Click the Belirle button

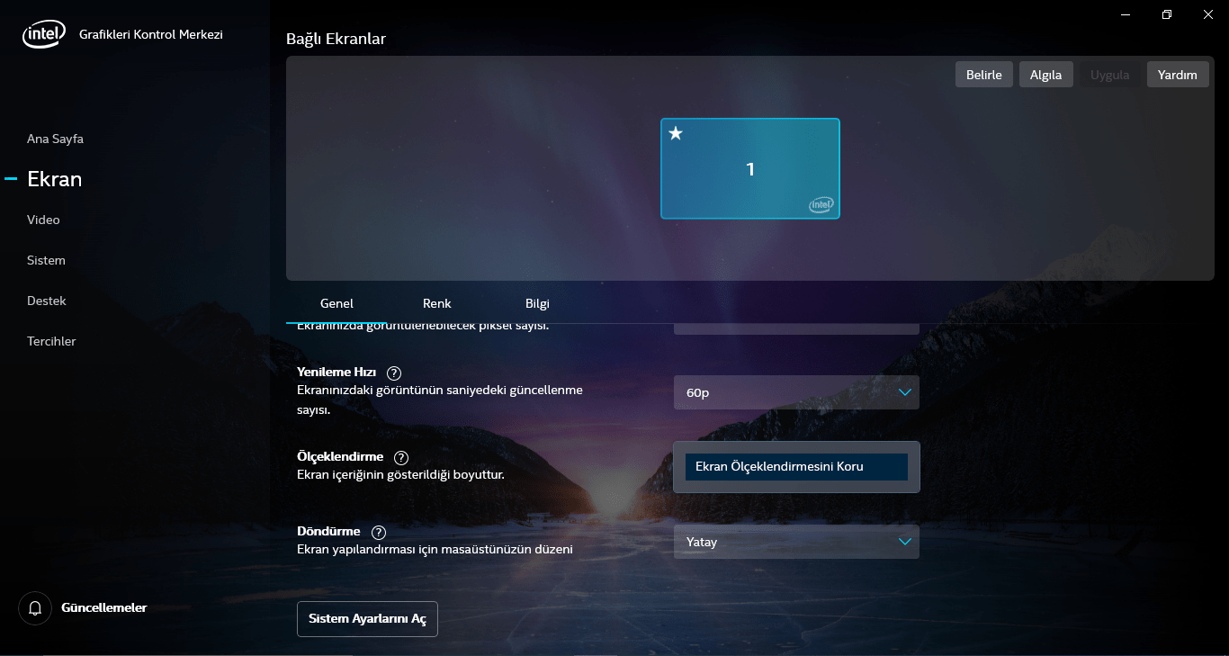984,75
